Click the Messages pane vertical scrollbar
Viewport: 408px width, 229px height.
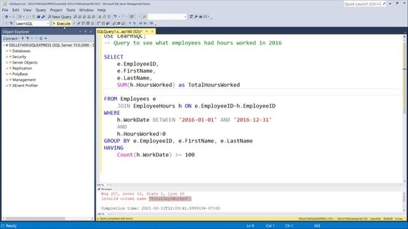[404, 202]
